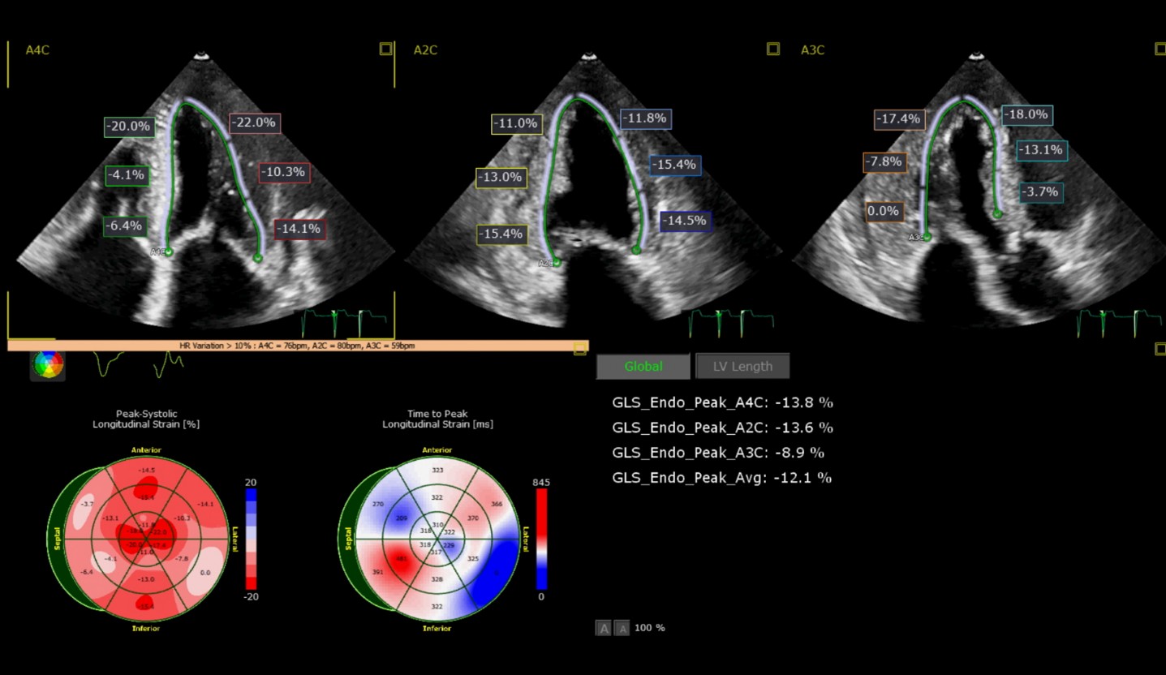
Task: Increase text size with larger A button
Action: click(603, 628)
